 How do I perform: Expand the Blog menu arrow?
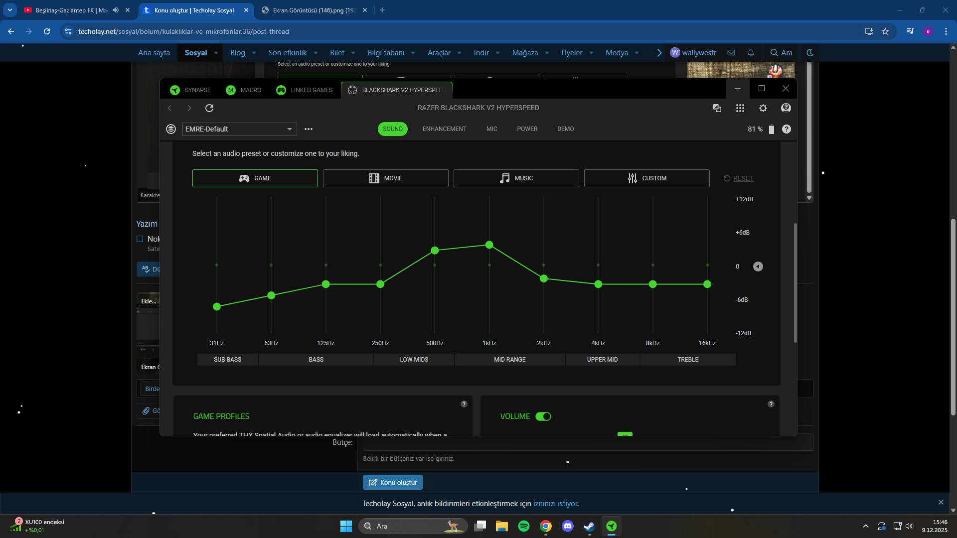(x=254, y=53)
